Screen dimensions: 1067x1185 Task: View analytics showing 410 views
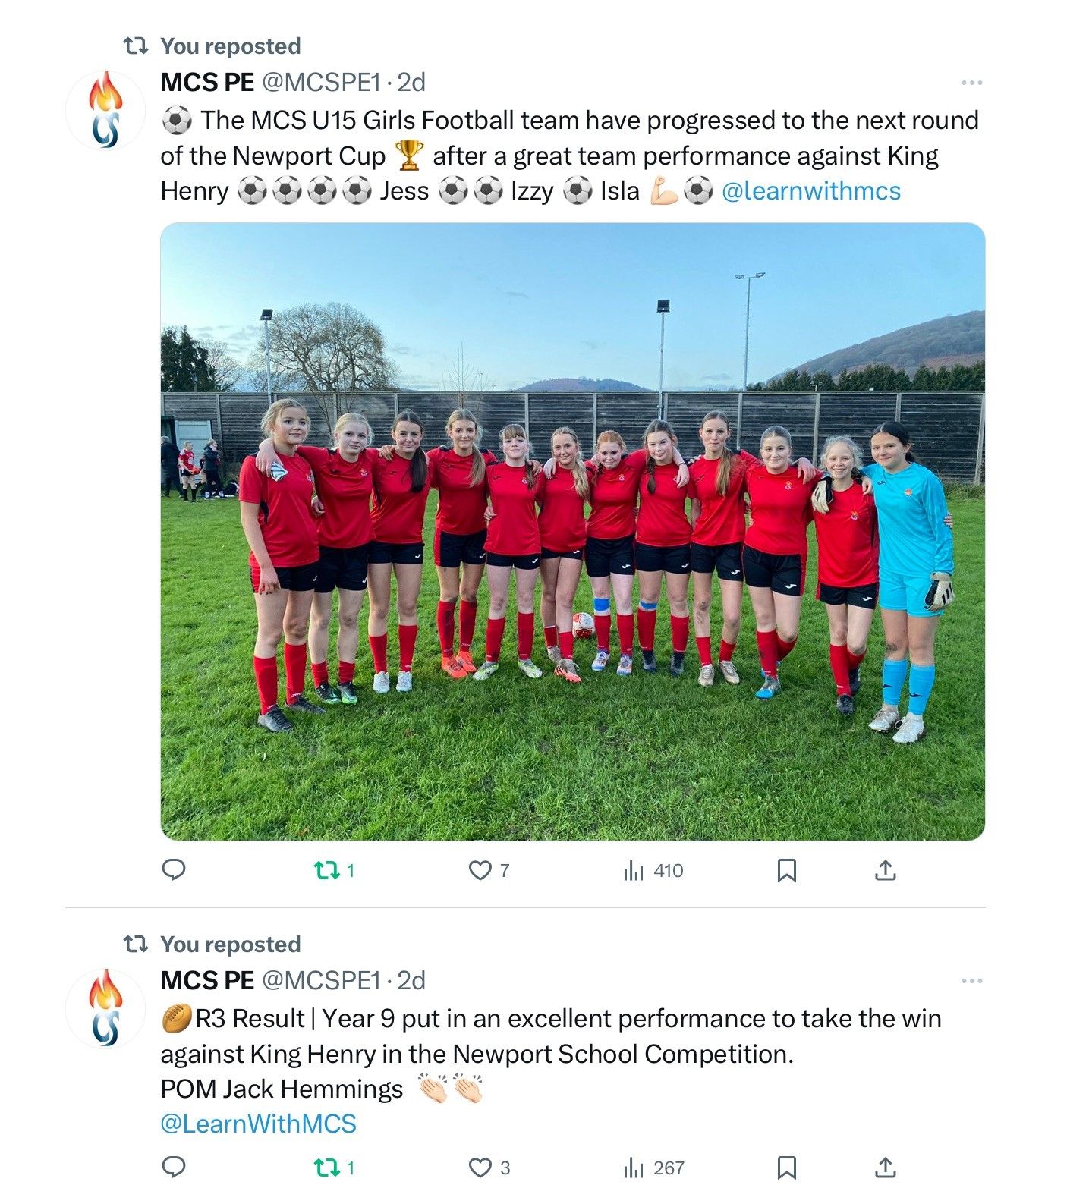653,870
